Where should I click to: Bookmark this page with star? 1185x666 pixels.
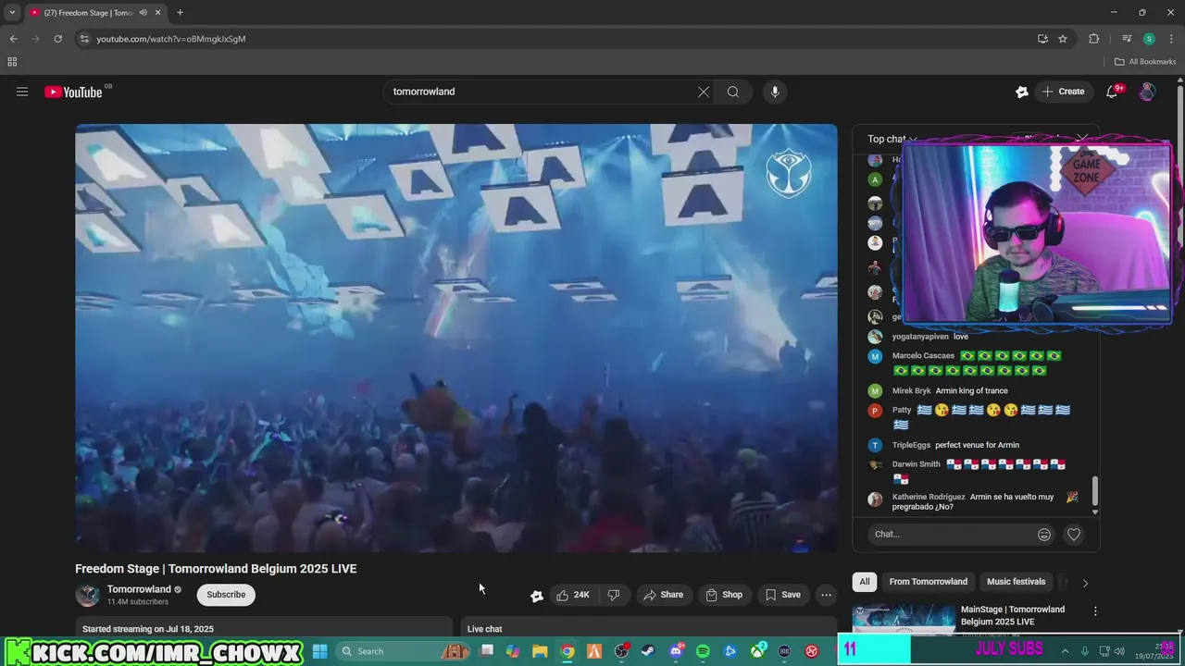pos(1063,39)
